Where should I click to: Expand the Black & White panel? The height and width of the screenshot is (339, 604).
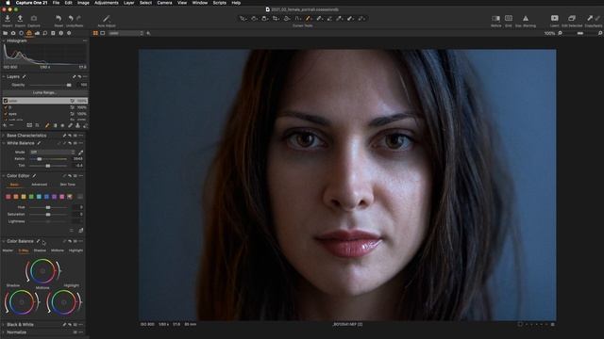[x=4, y=324]
